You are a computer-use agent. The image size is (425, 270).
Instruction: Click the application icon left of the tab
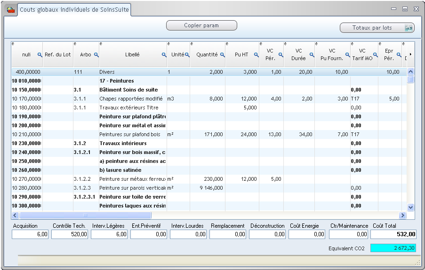tap(10, 9)
